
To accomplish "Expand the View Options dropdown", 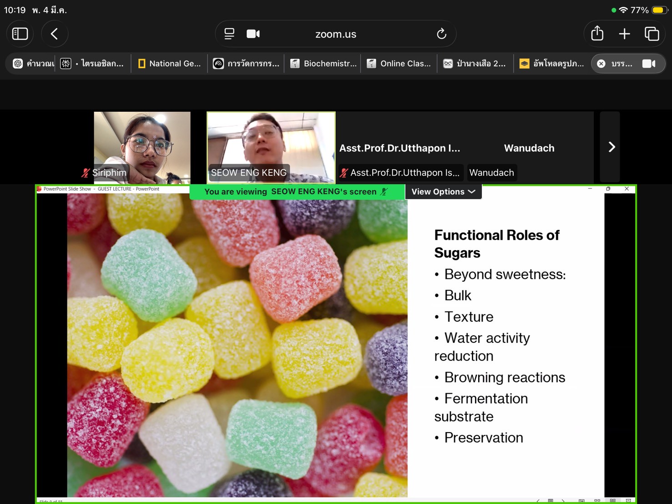I will click(443, 192).
